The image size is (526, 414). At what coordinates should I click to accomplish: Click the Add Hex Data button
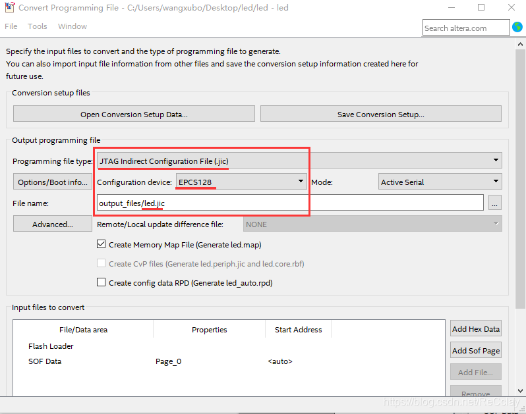click(476, 328)
